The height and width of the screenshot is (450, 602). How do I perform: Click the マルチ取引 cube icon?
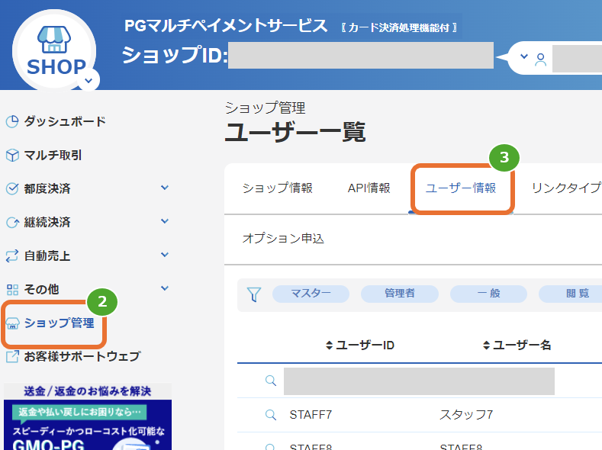tap(12, 155)
